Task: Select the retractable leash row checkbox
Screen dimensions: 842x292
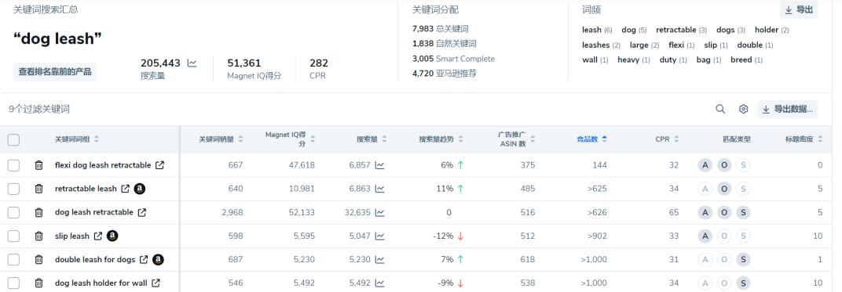Action: (x=13, y=189)
